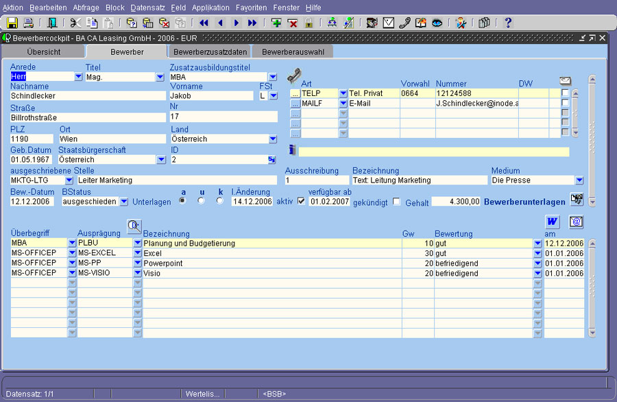The image size is (617, 402).
Task: Select the Unterlagen 'u' radio button
Action: point(201,200)
